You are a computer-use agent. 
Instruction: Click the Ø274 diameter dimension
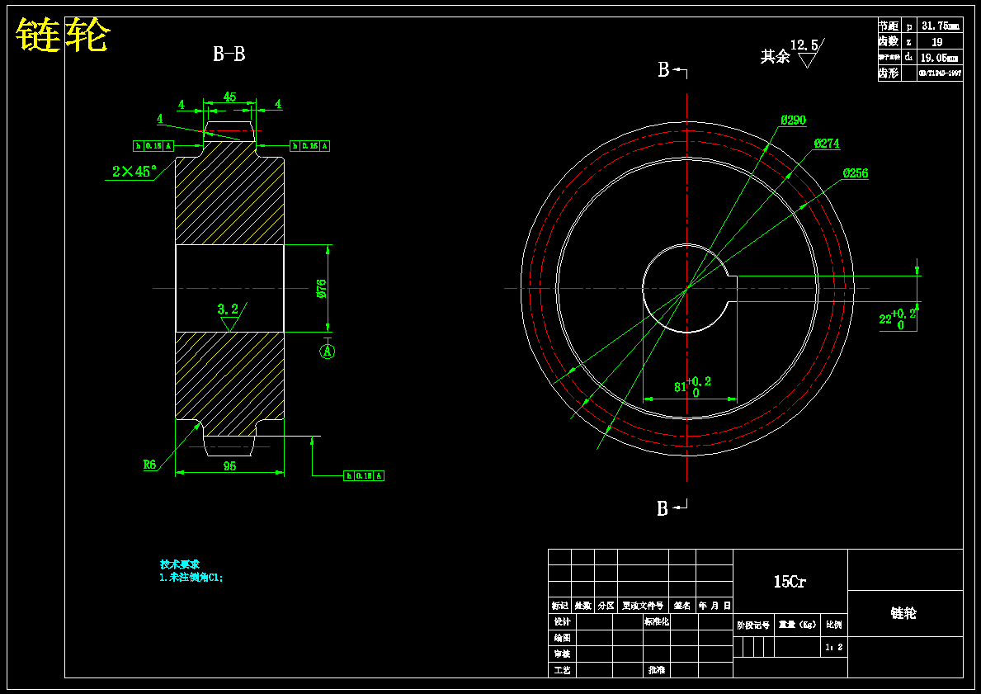[827, 144]
